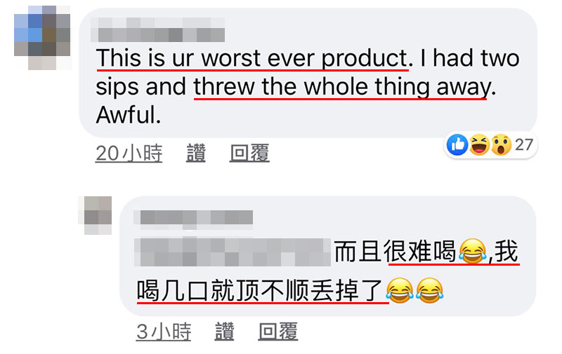Click the surprised Wow reaction icon
The image size is (562, 354).
[x=501, y=145]
